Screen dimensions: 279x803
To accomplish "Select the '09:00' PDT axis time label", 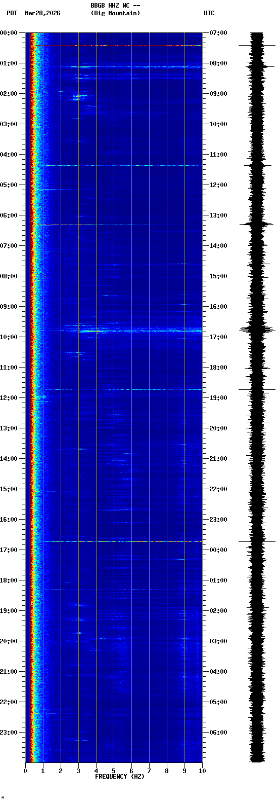I will click(9, 307).
